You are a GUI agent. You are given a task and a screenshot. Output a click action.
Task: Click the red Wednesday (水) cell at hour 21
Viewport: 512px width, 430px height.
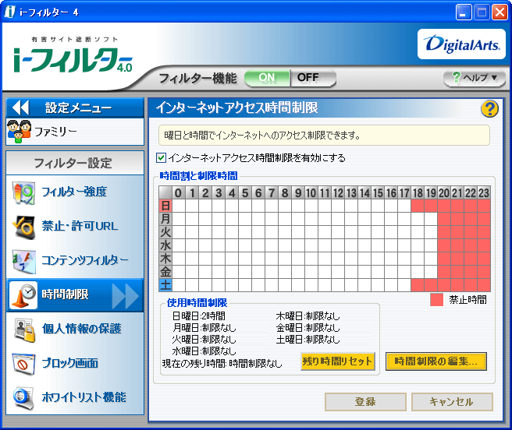point(457,245)
